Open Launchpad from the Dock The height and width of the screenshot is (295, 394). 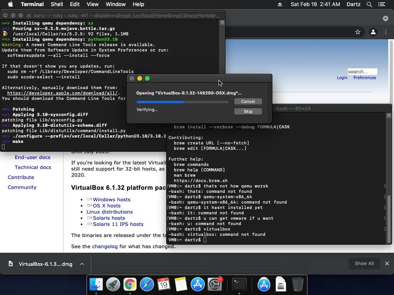click(113, 284)
